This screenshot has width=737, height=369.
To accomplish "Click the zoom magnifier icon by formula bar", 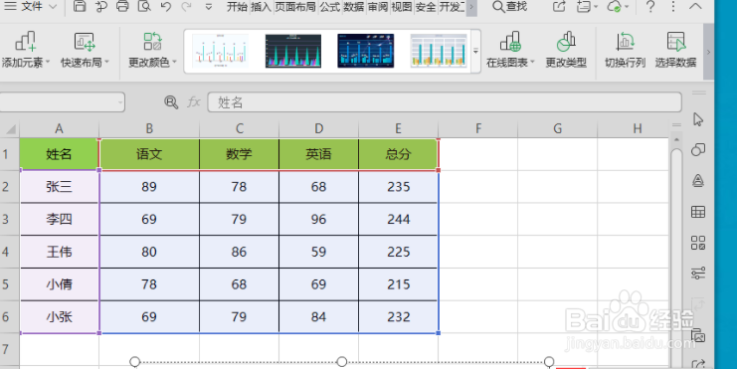I will click(x=171, y=102).
